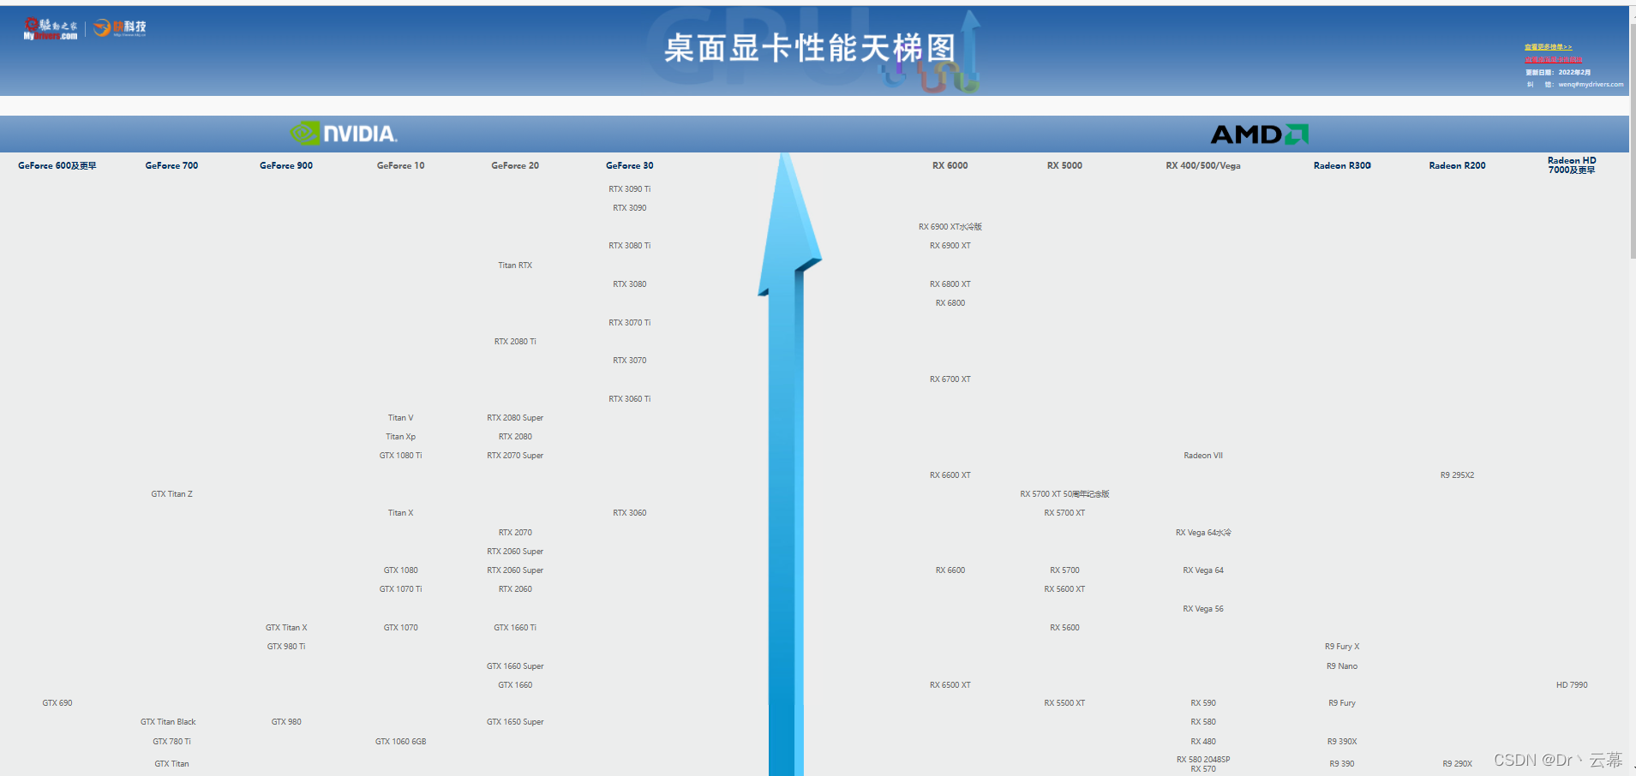
Task: Click the Titan Xp entry
Action: point(400,437)
